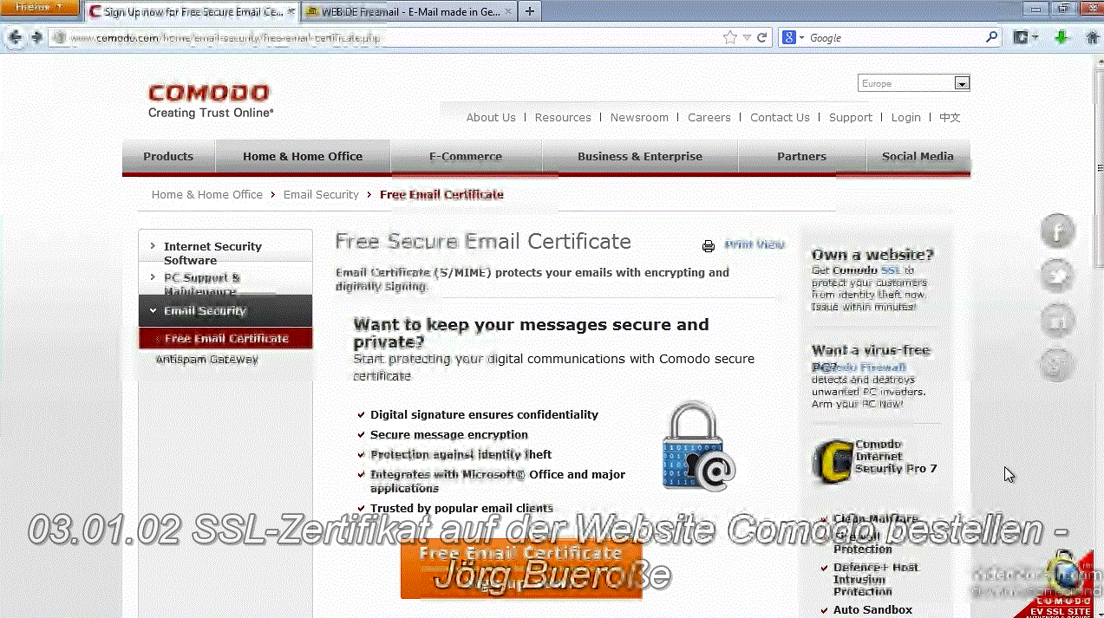Open the About Us link
This screenshot has height=618, width=1104.
[x=491, y=118]
